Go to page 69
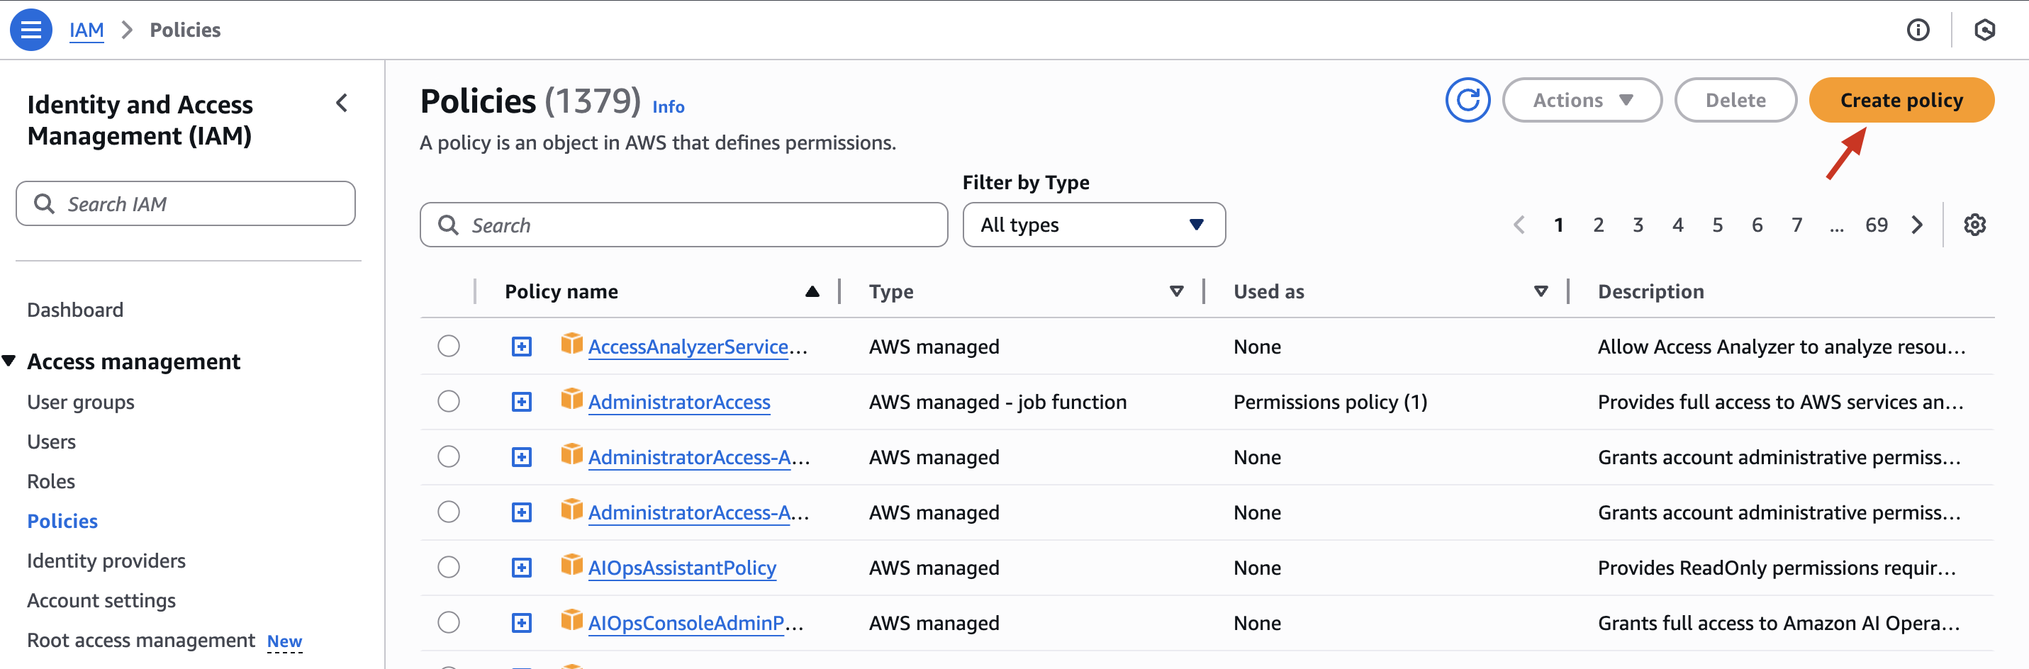This screenshot has height=669, width=2029. click(x=1876, y=225)
